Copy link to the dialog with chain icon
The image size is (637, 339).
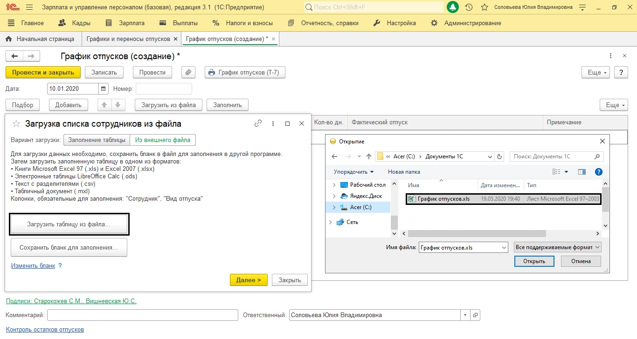click(258, 124)
